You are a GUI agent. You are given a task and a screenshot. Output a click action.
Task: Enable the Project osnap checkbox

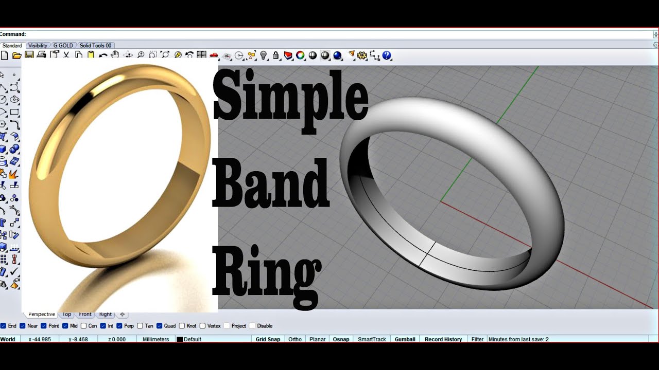coord(227,326)
